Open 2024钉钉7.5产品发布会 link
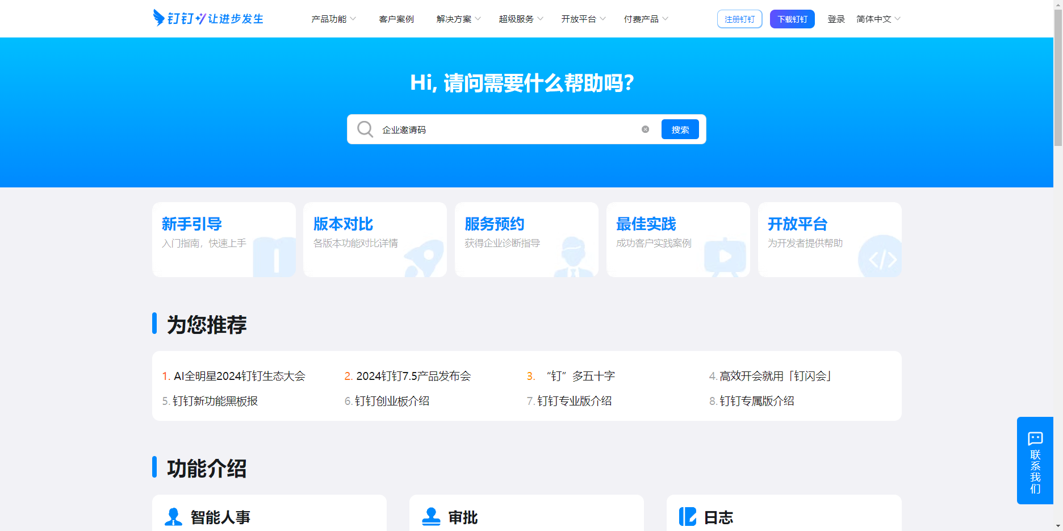This screenshot has width=1063, height=531. (413, 376)
